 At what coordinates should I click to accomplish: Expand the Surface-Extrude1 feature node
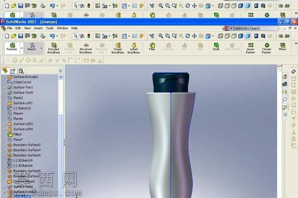[4, 77]
